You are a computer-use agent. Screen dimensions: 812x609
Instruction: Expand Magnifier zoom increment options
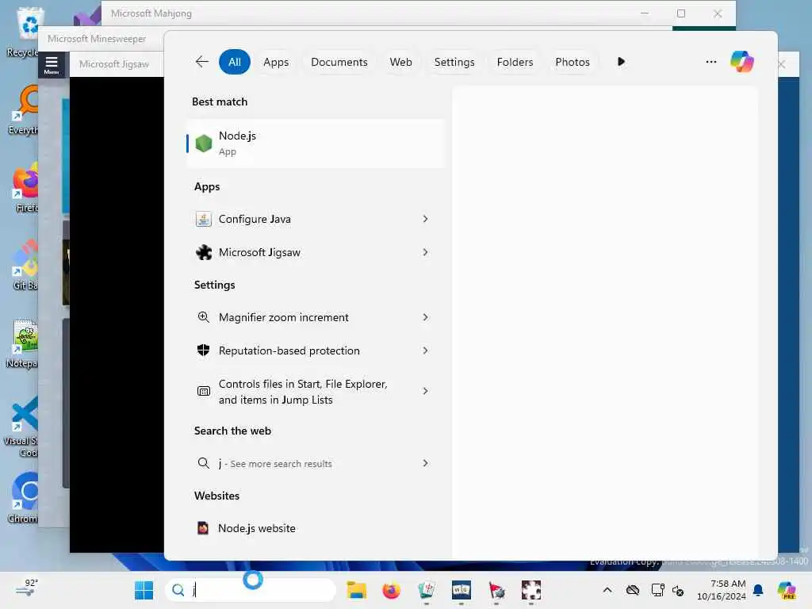(x=425, y=317)
